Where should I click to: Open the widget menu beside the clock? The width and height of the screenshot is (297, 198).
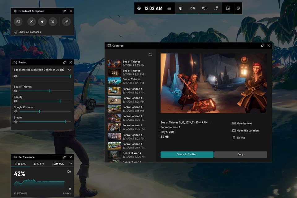(x=169, y=8)
